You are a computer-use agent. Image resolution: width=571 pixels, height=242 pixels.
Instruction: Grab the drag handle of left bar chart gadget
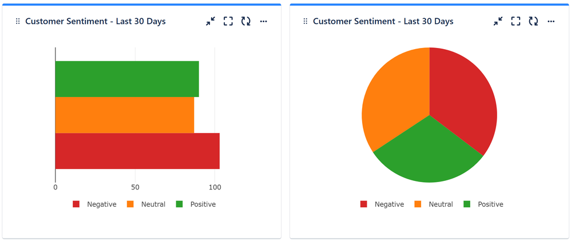click(18, 22)
